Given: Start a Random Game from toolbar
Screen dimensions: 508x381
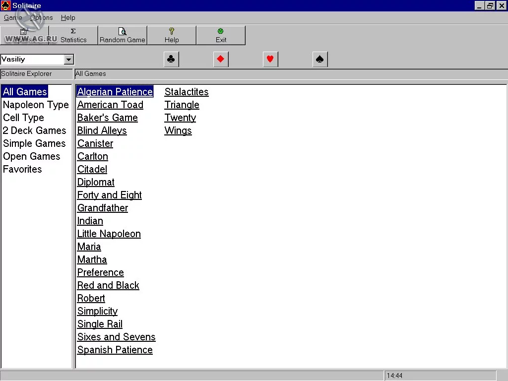Looking at the screenshot, I should tap(123, 35).
